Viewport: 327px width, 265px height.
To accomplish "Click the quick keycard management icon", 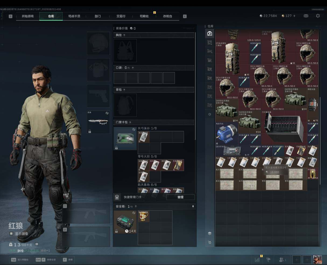I will point(117,197).
